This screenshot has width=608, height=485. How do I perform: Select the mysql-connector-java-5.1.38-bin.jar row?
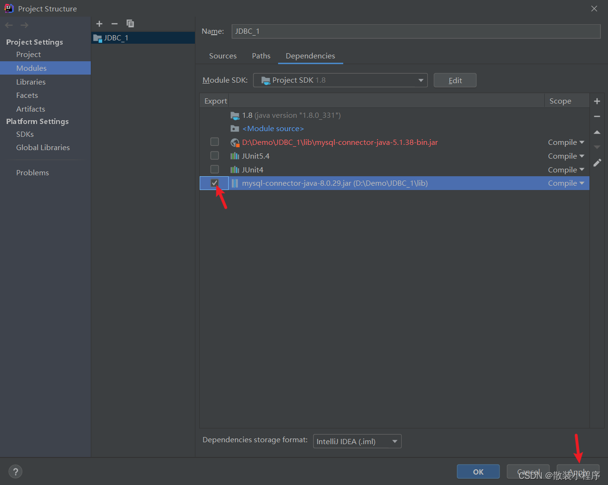pyautogui.click(x=395, y=143)
